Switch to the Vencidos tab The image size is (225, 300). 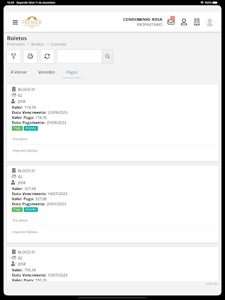(46, 72)
